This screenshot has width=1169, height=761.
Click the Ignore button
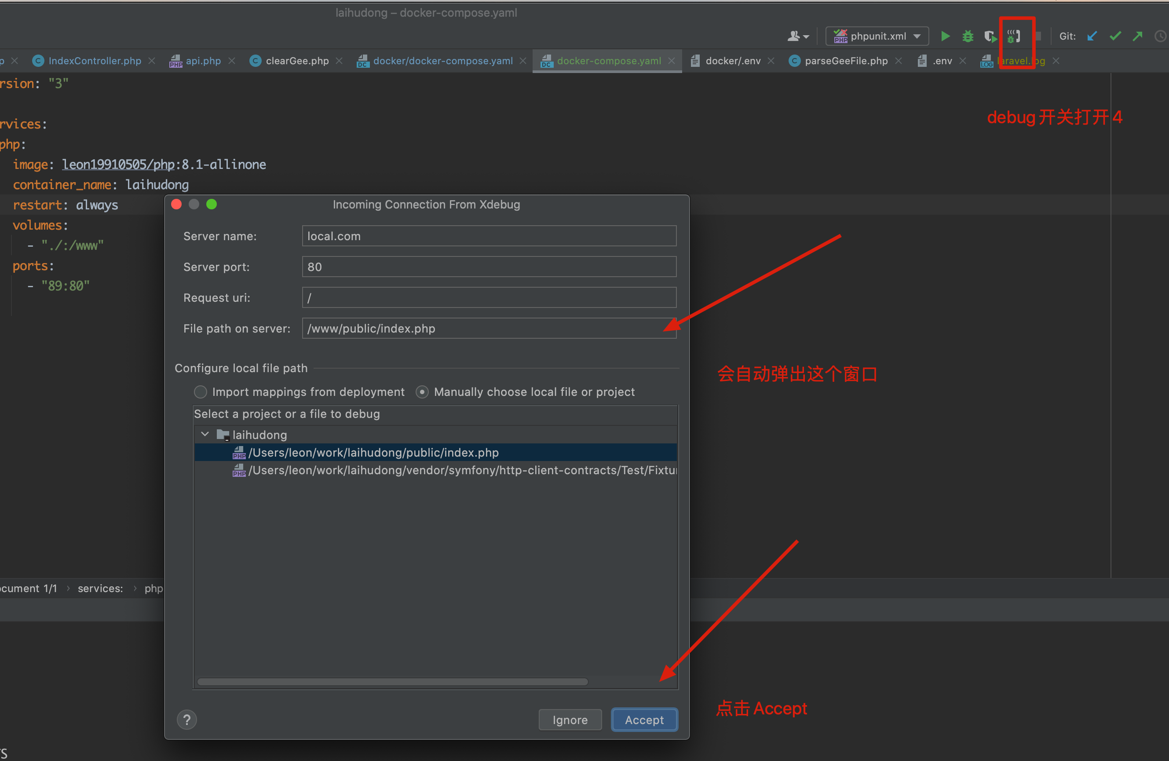coord(570,720)
